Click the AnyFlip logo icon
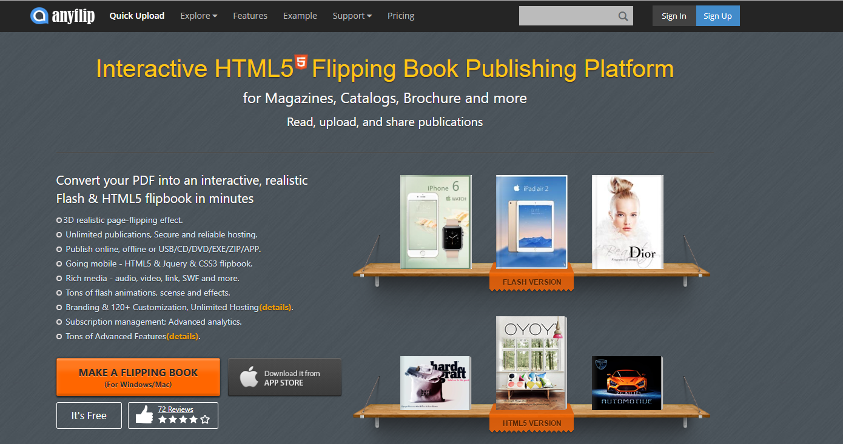843x444 pixels. coord(39,16)
